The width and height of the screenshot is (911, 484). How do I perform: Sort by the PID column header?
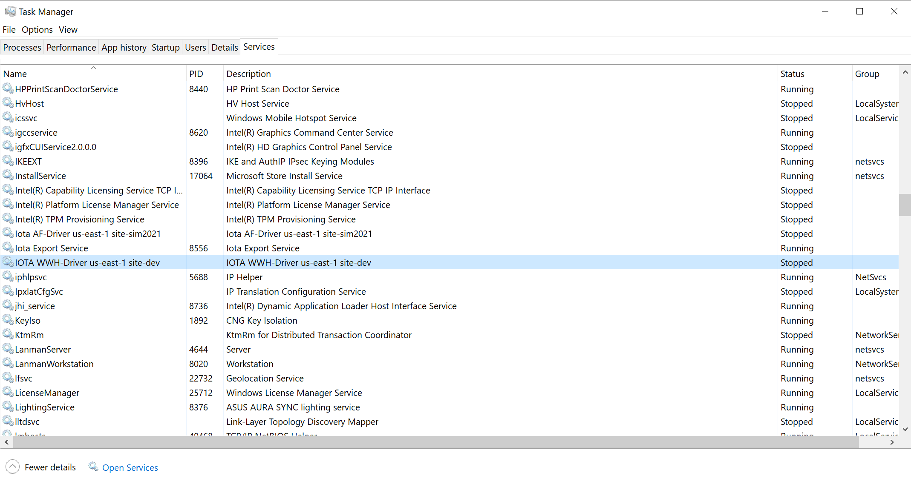point(205,73)
